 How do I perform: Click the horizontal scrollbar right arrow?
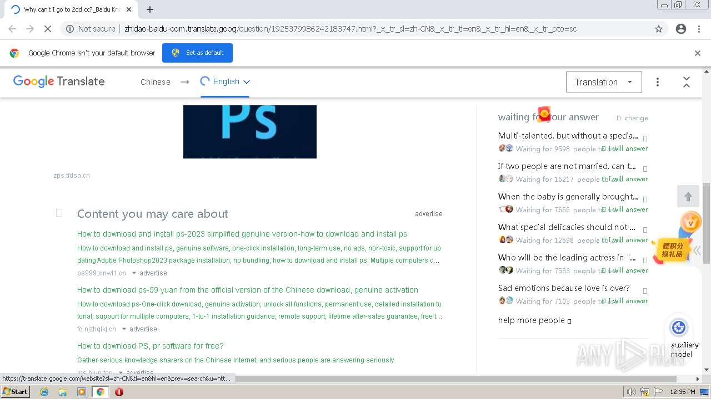point(698,379)
